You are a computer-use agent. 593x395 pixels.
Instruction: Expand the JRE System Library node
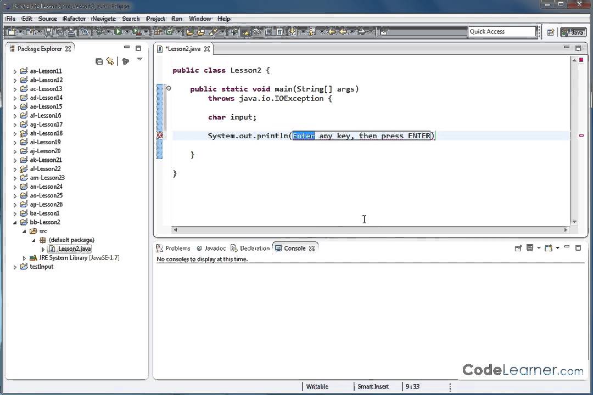pos(24,258)
